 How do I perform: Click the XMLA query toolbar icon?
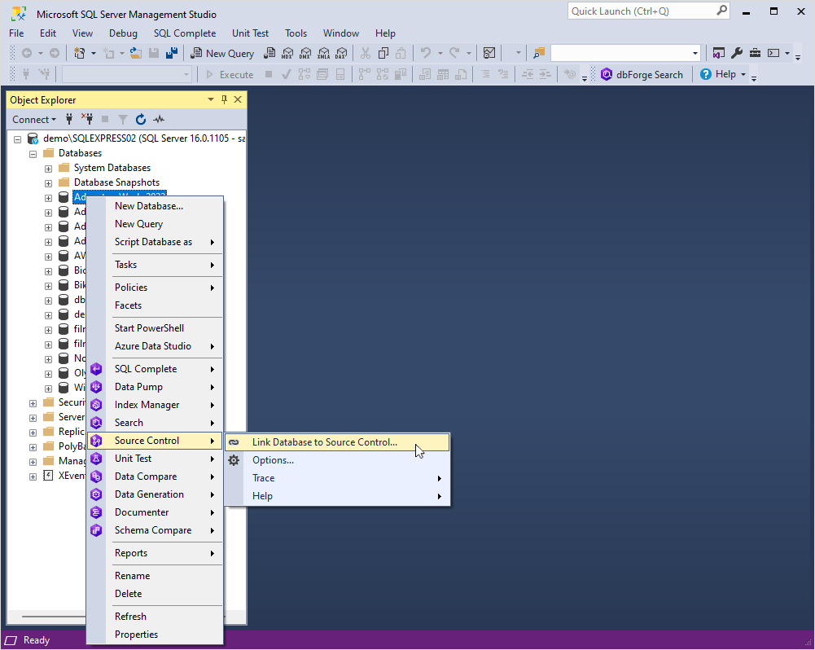323,53
